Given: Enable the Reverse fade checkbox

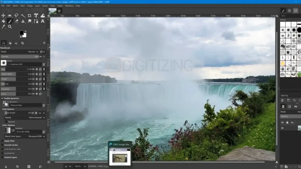Looking at the screenshot, I should pos(6,122).
